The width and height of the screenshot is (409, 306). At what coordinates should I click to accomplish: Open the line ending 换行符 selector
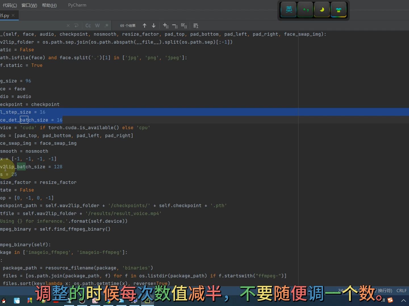(383, 290)
